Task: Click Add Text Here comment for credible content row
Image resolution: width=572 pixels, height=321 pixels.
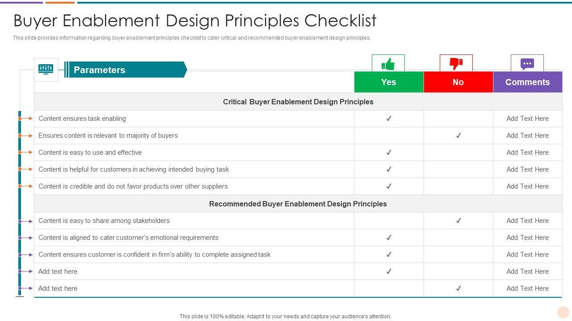Action: click(x=528, y=186)
